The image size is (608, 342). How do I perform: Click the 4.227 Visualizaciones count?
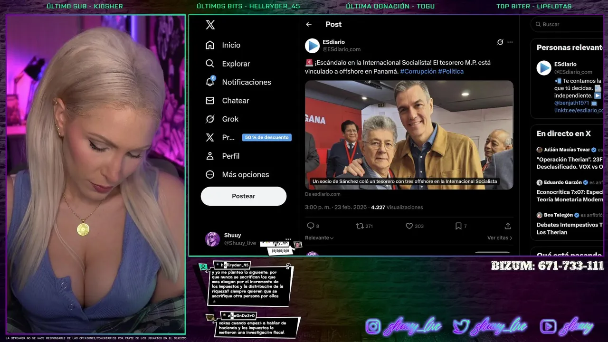[x=397, y=208]
